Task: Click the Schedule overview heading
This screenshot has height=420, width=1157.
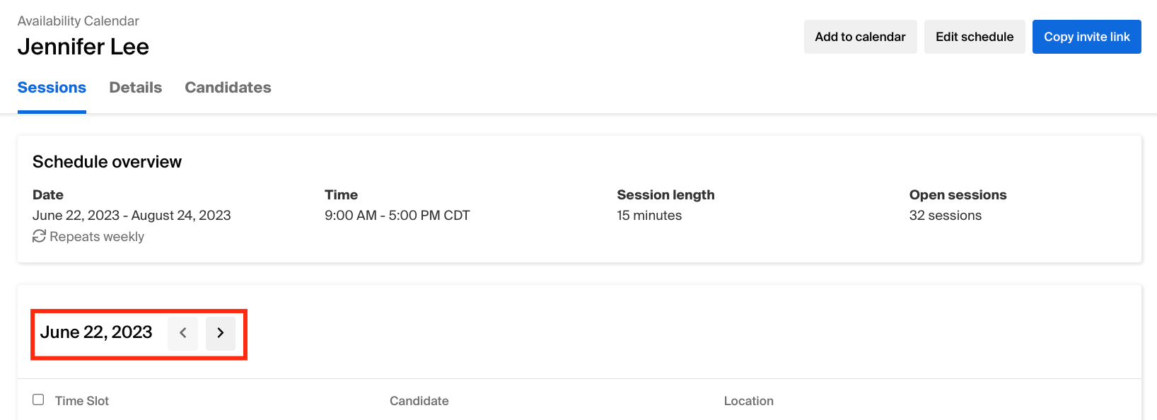Action: coord(107,162)
